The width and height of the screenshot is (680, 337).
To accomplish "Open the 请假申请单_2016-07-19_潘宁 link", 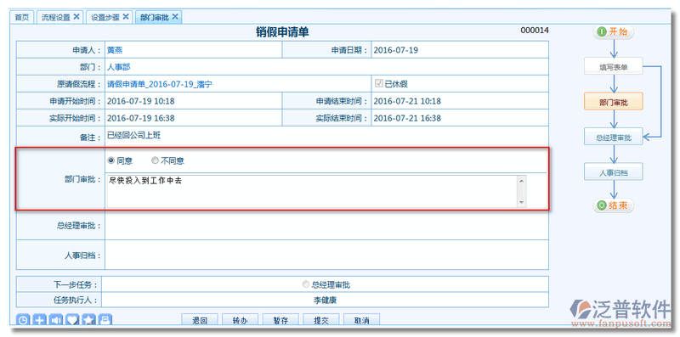I will pyautogui.click(x=160, y=84).
